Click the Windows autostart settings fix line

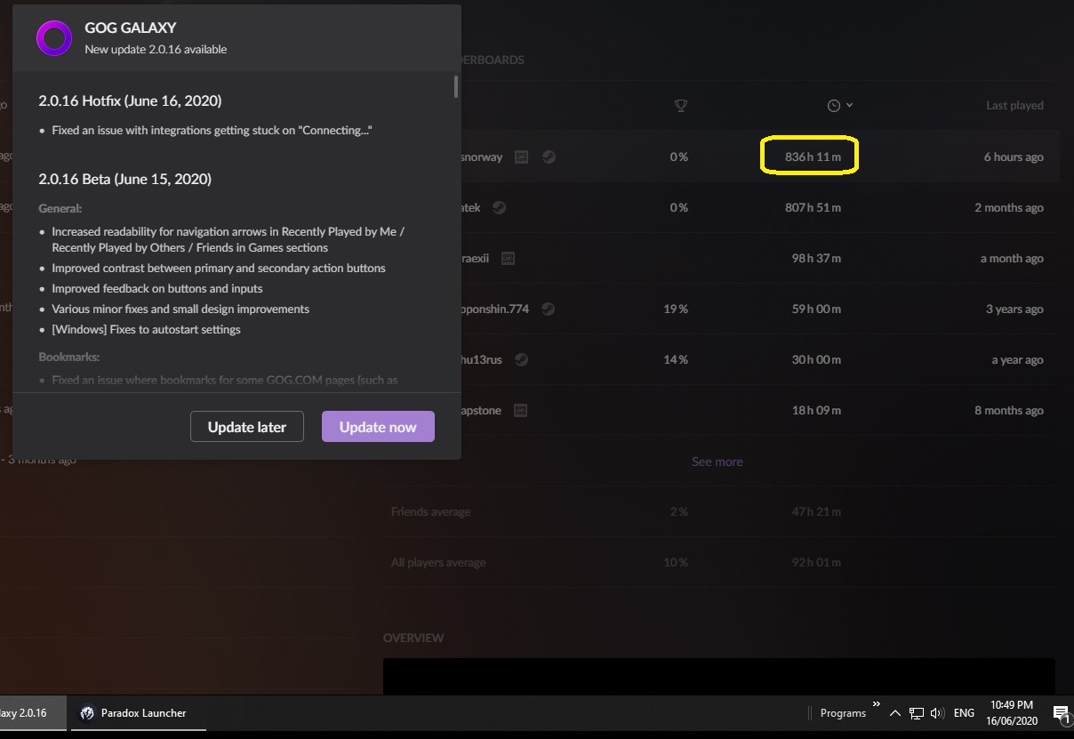point(147,330)
